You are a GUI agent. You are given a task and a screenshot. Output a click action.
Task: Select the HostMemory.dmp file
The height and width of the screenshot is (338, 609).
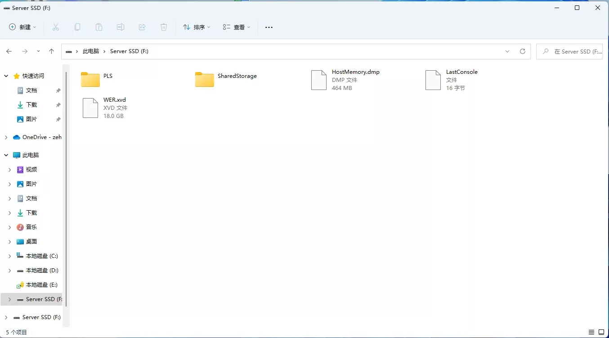click(x=355, y=72)
